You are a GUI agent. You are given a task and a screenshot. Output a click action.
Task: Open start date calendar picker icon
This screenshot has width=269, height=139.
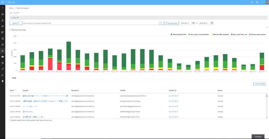coord(194,23)
